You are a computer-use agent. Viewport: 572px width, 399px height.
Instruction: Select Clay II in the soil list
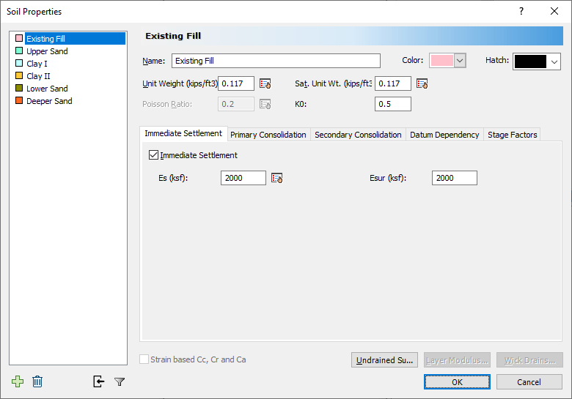pos(38,76)
